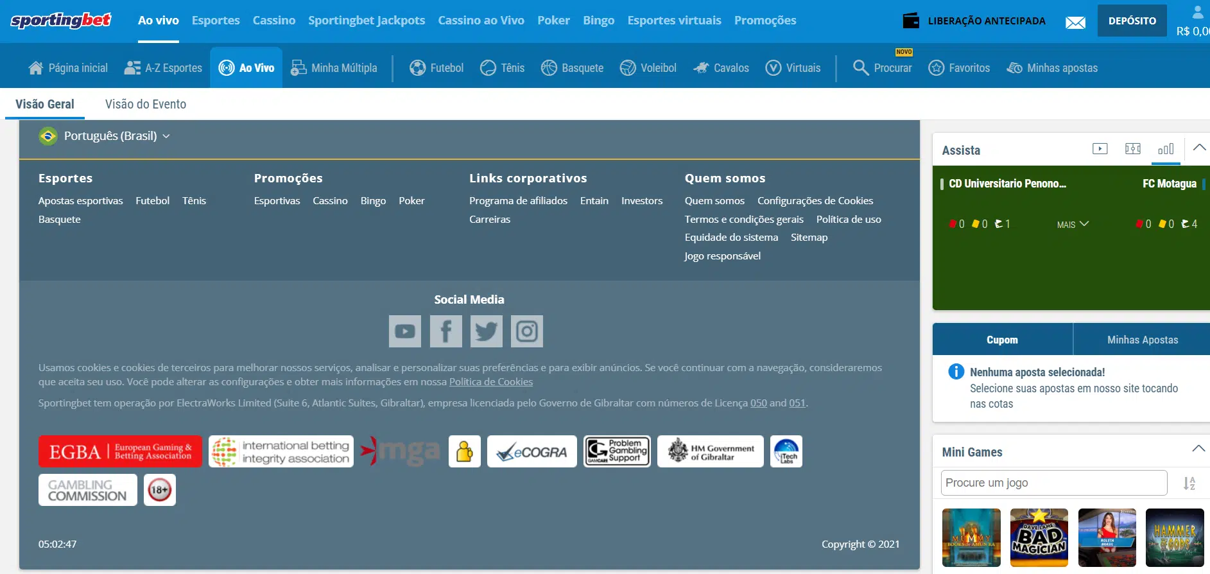1210x574 pixels.
Task: Click the Liberação Antecipada wallet icon
Action: [911, 21]
